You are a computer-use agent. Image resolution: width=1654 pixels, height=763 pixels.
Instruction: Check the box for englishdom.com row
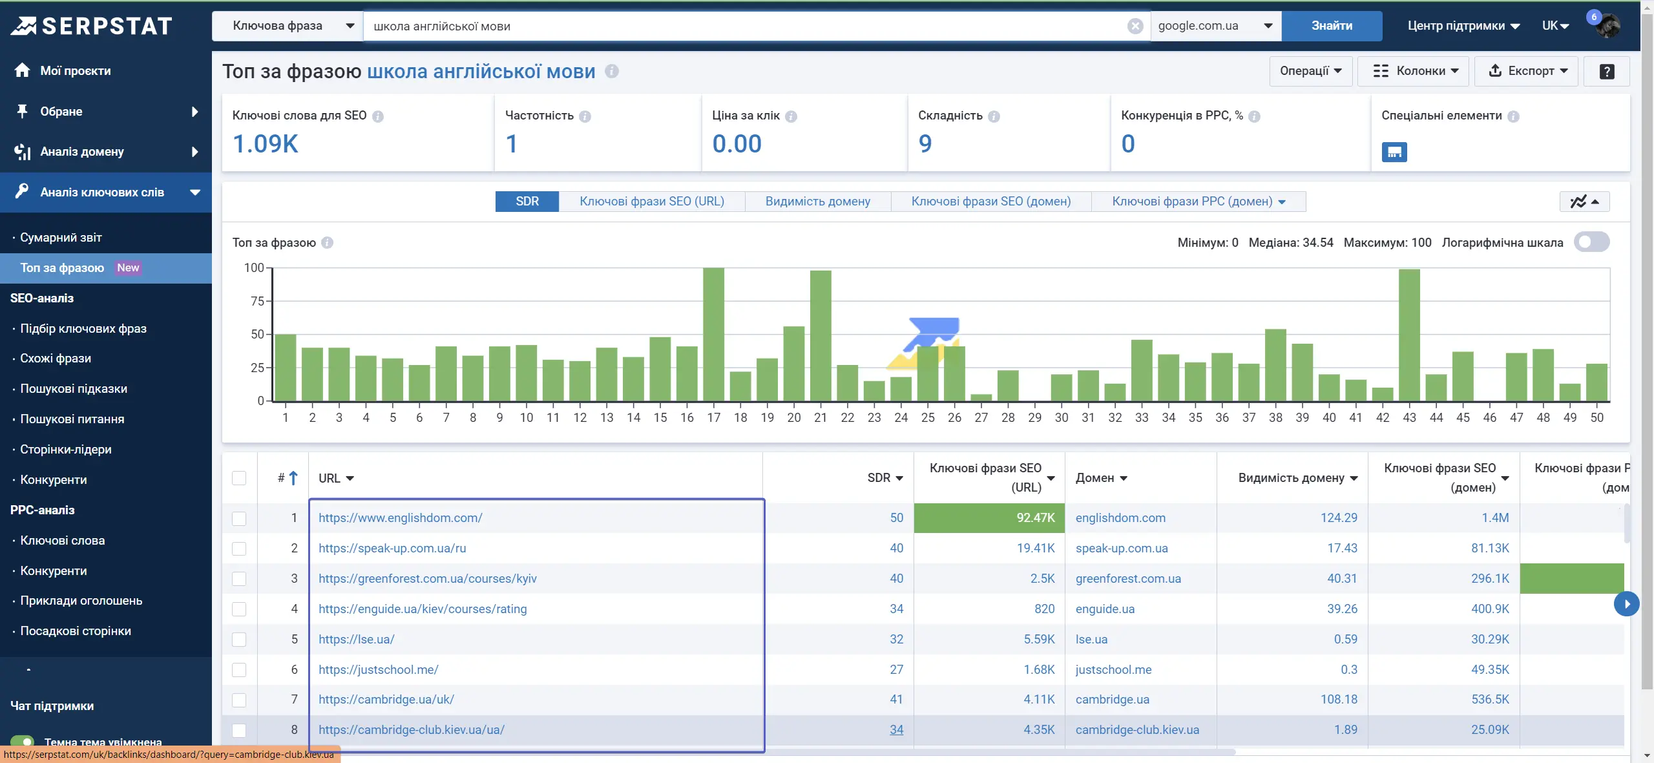pos(239,518)
